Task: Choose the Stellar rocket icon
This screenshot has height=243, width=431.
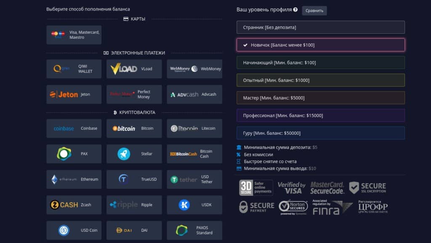Action: [124, 154]
